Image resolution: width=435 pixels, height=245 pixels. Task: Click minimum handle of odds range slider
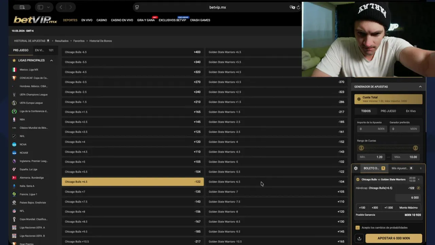(361, 148)
